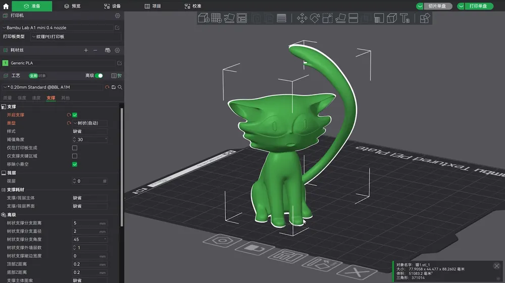Select the Scale tool

[x=328, y=18]
